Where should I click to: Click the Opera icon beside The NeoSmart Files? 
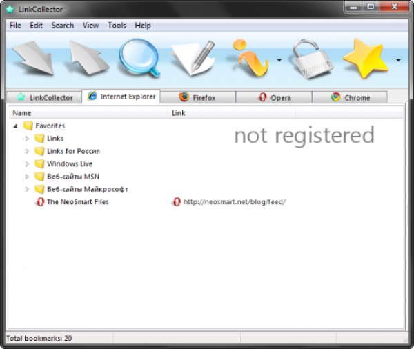[x=40, y=202]
